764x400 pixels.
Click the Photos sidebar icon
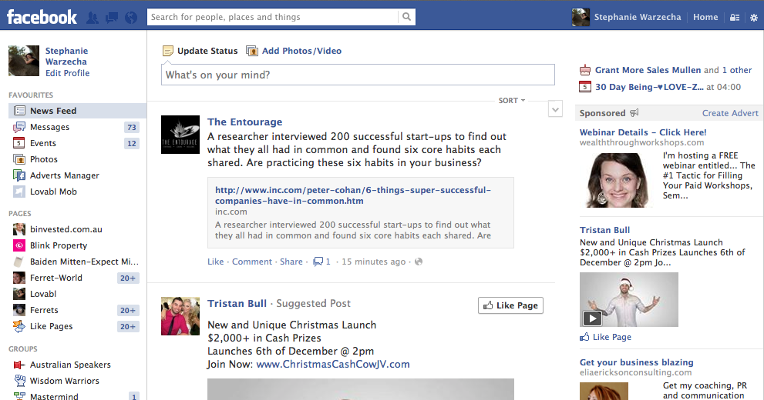click(x=19, y=159)
